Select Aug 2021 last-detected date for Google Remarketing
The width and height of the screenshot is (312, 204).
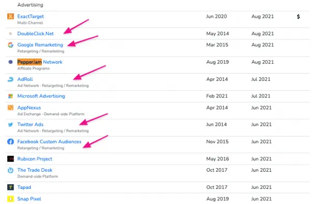(263, 45)
